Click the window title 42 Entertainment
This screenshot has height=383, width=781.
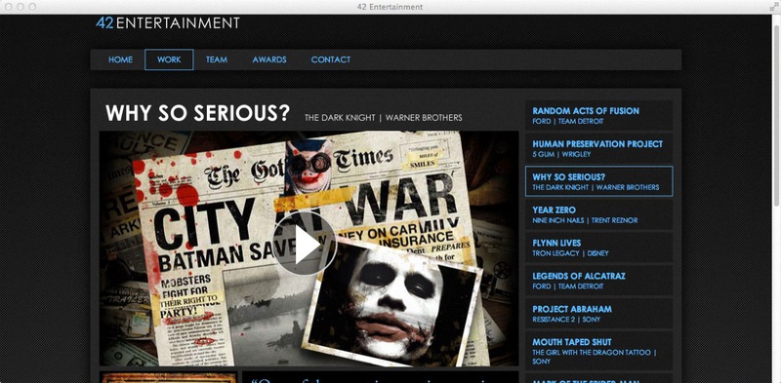pyautogui.click(x=390, y=7)
